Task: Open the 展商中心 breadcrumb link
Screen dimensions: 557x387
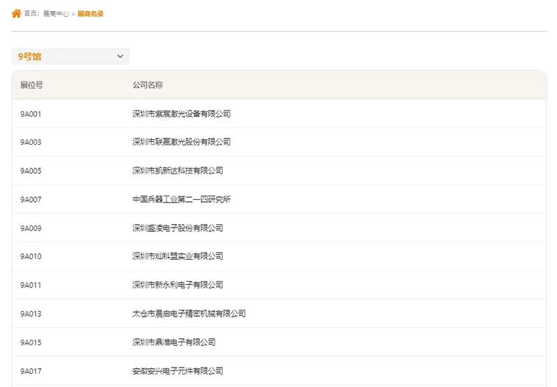Action: pyautogui.click(x=56, y=14)
